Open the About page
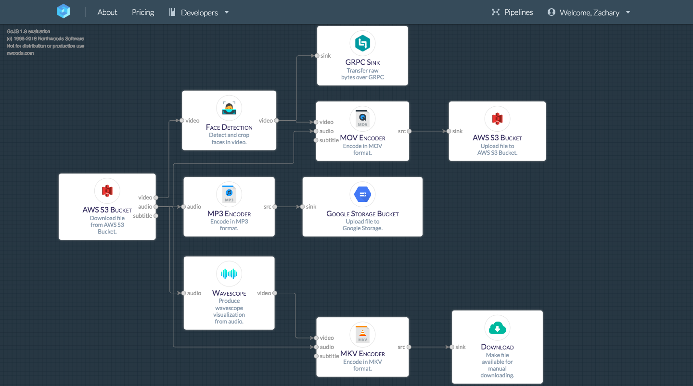 pos(107,12)
